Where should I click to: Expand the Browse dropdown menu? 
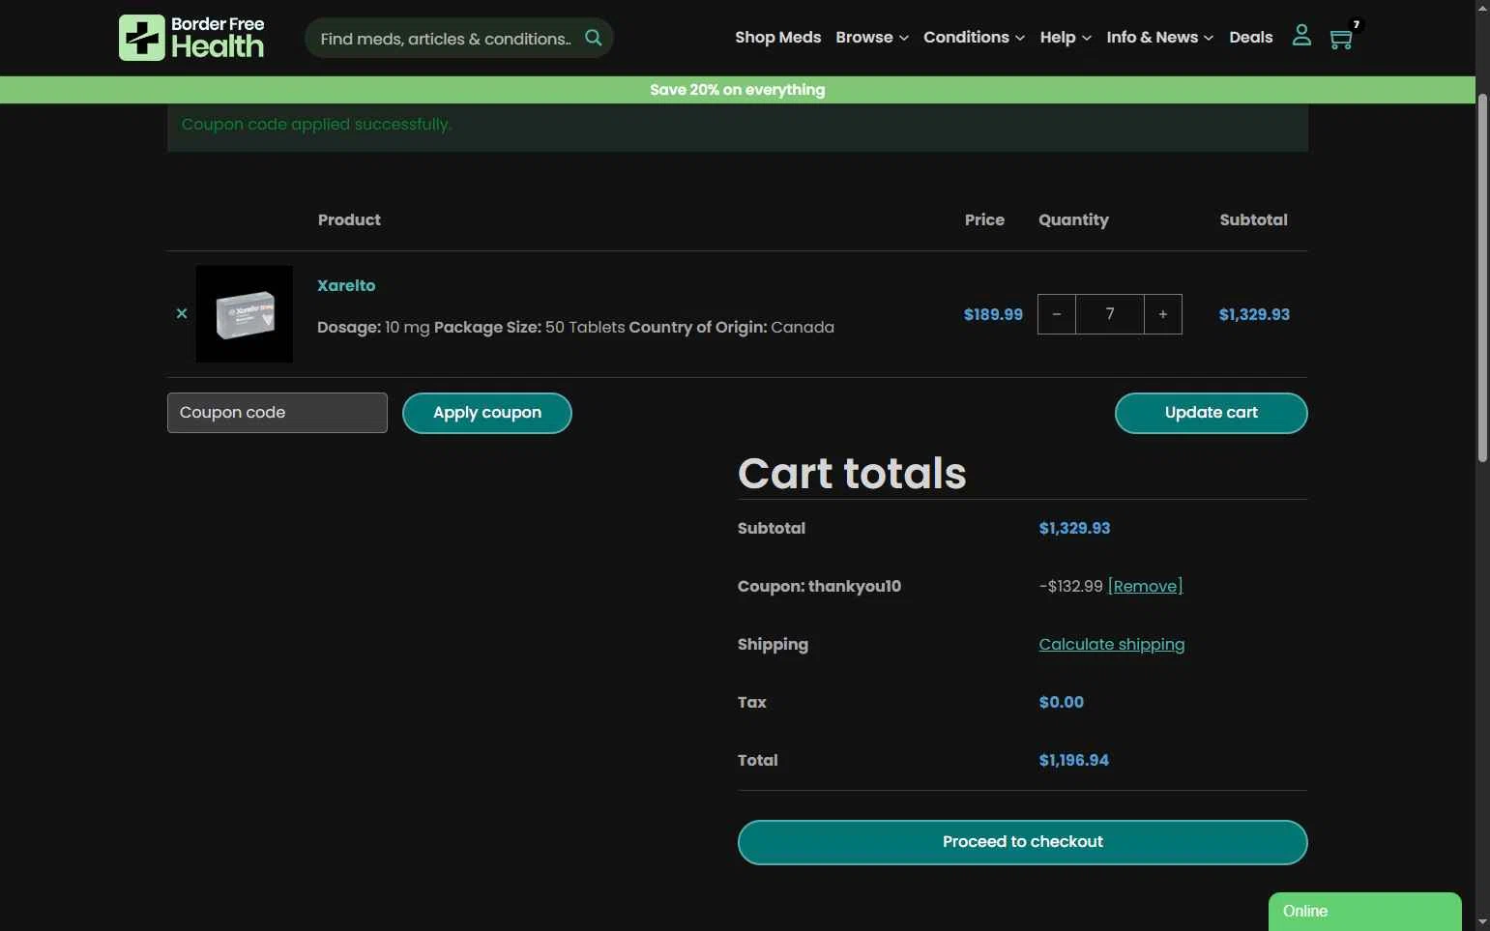coord(871,37)
